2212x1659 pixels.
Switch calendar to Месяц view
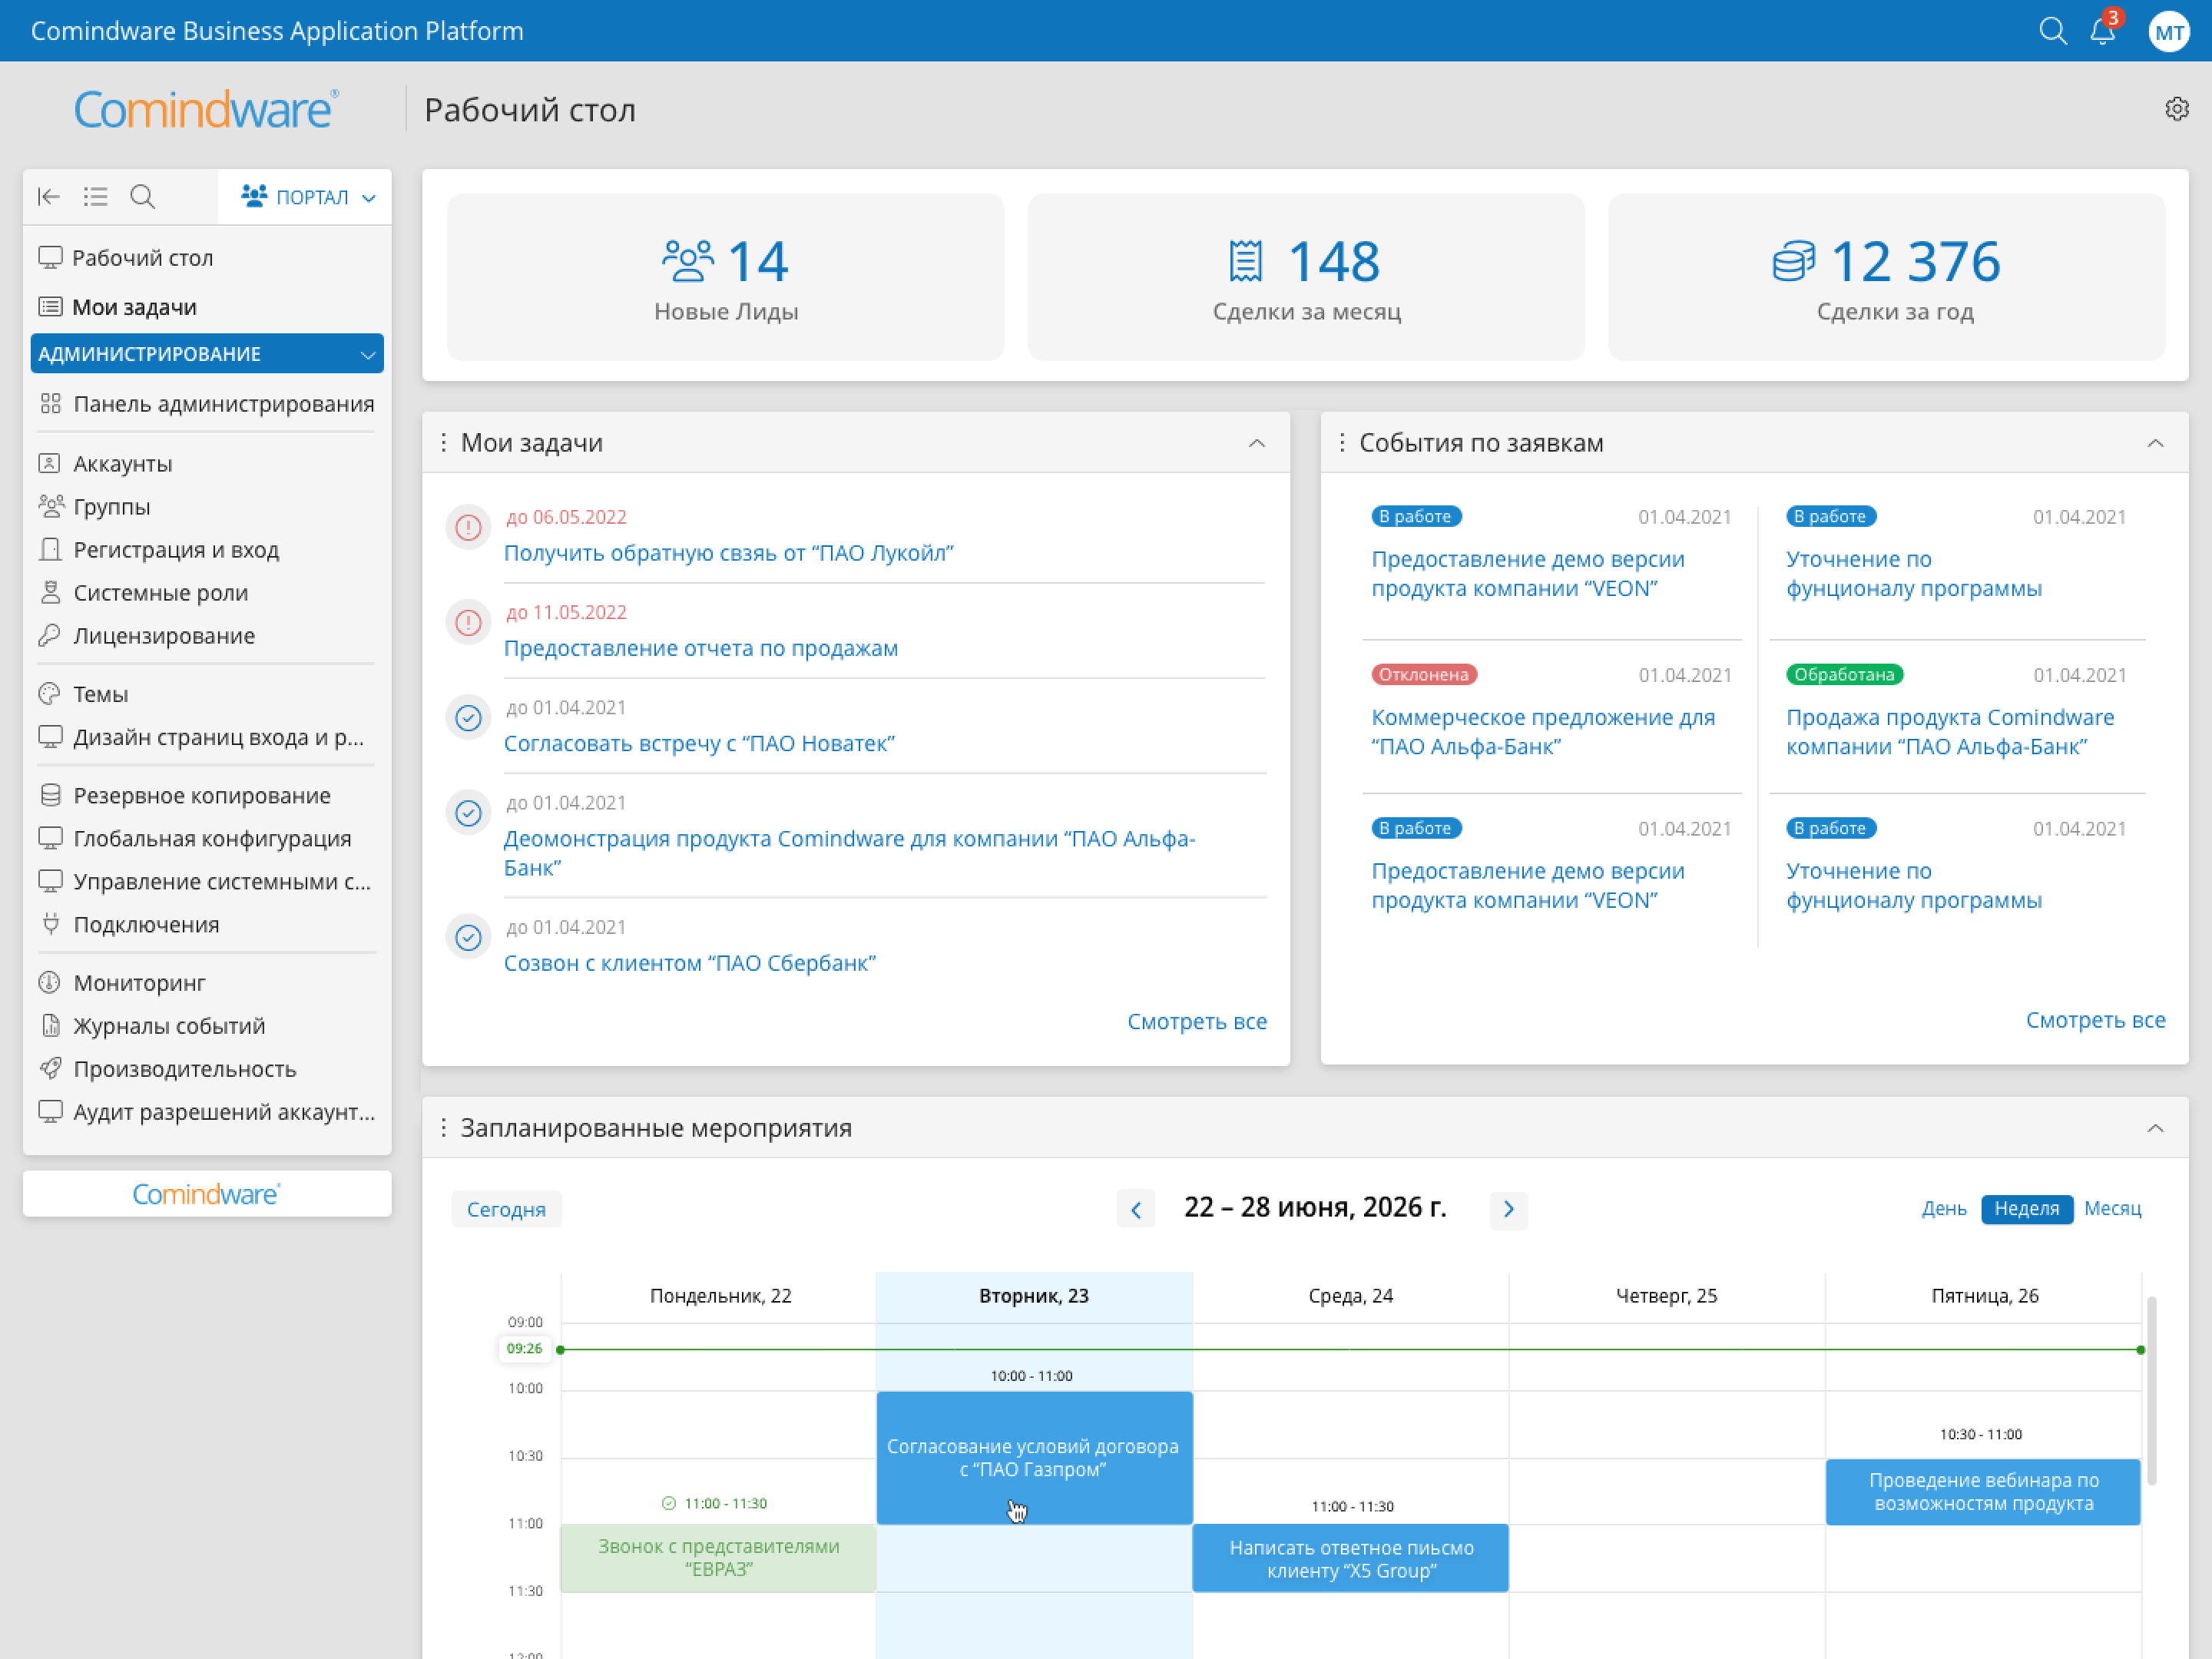(x=2112, y=1208)
